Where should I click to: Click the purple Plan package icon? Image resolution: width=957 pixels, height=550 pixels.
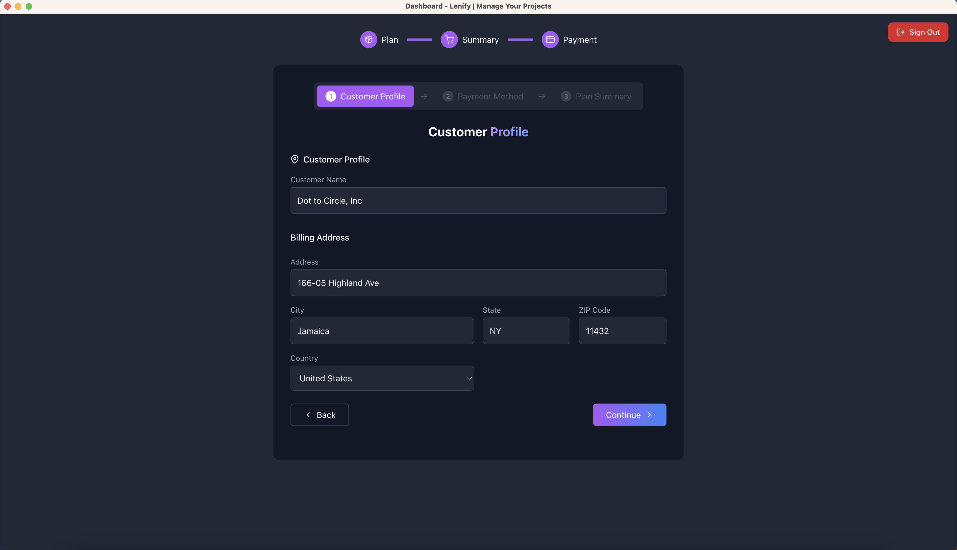click(x=369, y=39)
